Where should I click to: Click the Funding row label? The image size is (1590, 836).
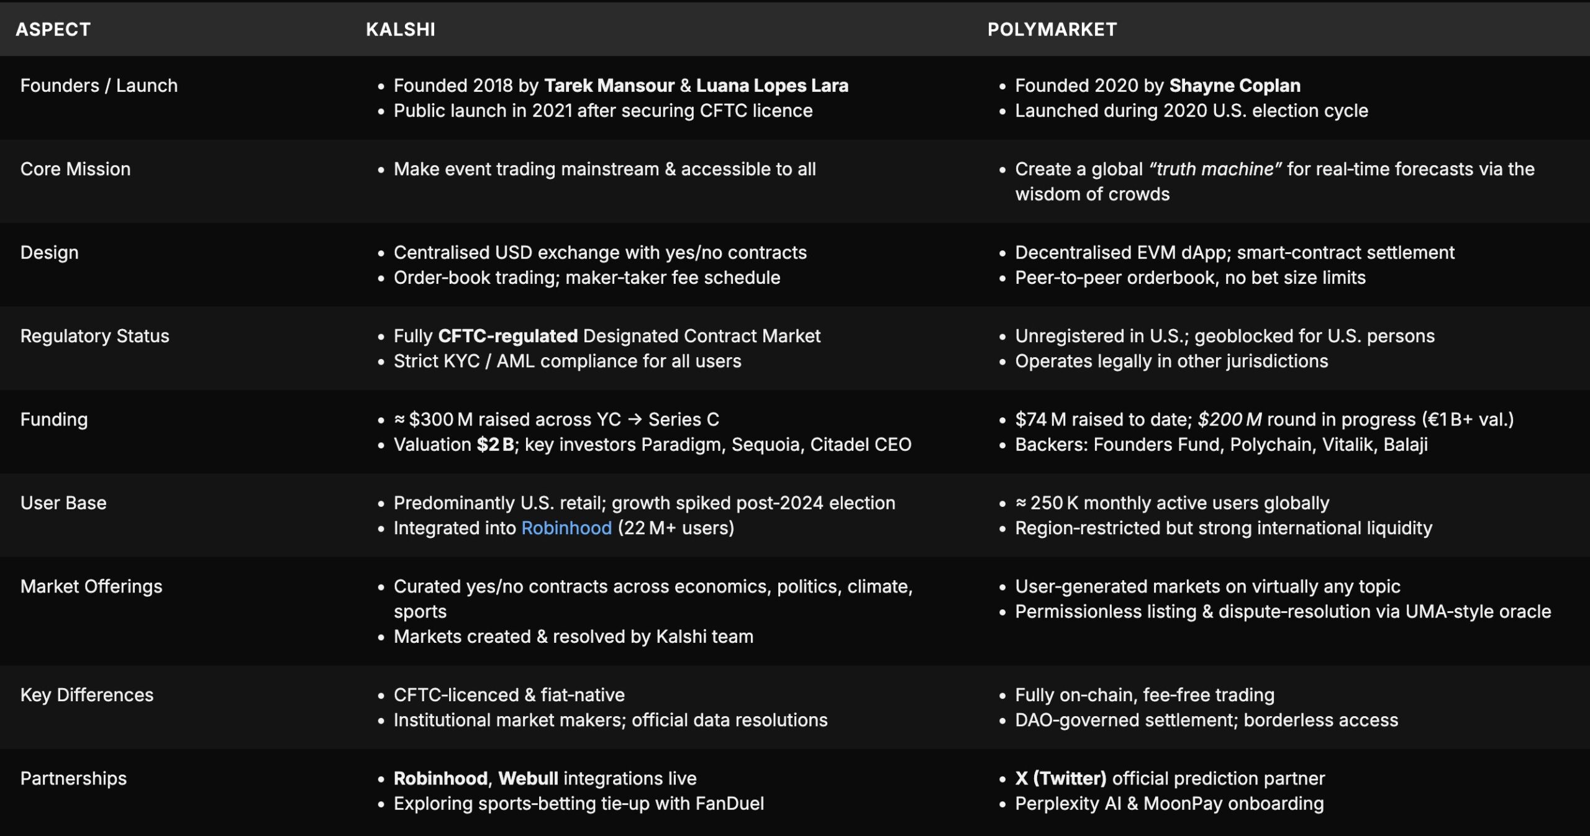54,420
